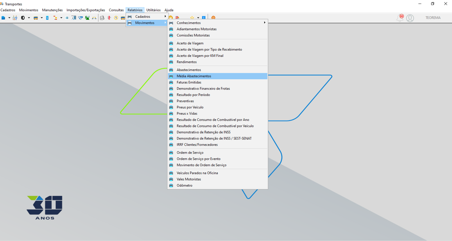The image size is (452, 241).
Task: Open Movimento de Ordem de Serviço report
Action: (x=218, y=165)
